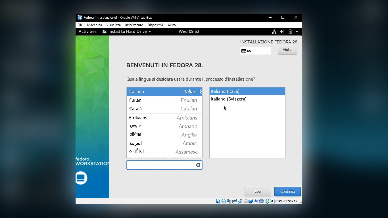Open the Dispositivi menu
Image resolution: width=388 pixels, height=218 pixels.
tap(155, 25)
